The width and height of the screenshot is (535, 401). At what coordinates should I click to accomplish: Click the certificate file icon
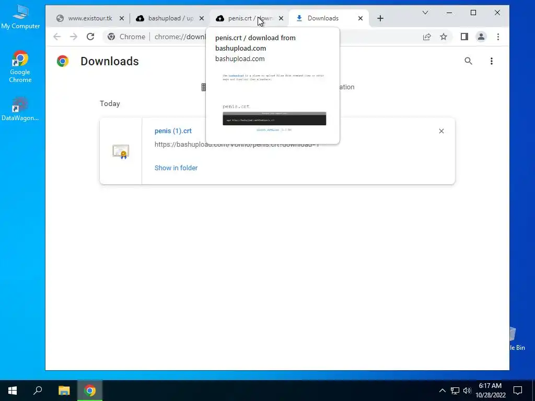(121, 151)
